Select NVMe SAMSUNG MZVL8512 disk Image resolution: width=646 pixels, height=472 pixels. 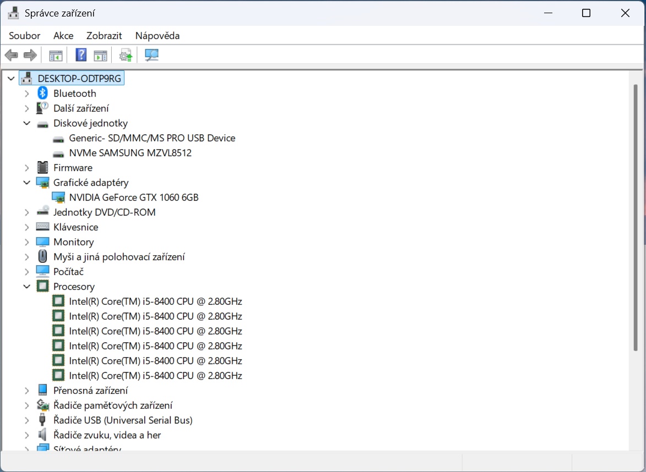click(130, 153)
